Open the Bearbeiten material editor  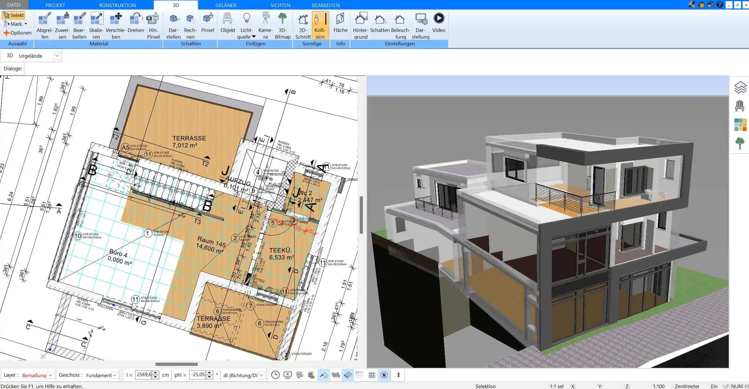pos(79,25)
